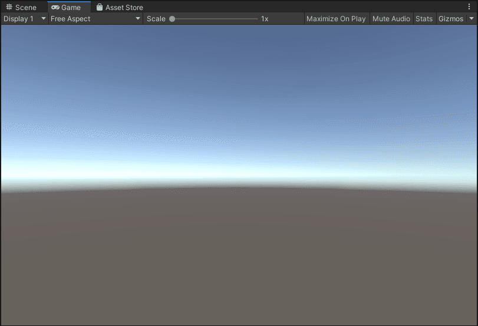Image resolution: width=478 pixels, height=326 pixels.
Task: Open the Free Aspect ratio dropdown
Action: pyautogui.click(x=95, y=19)
